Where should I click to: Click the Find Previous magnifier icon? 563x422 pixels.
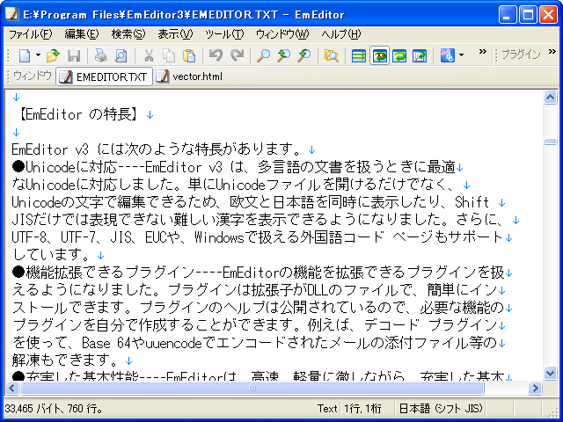(x=283, y=55)
